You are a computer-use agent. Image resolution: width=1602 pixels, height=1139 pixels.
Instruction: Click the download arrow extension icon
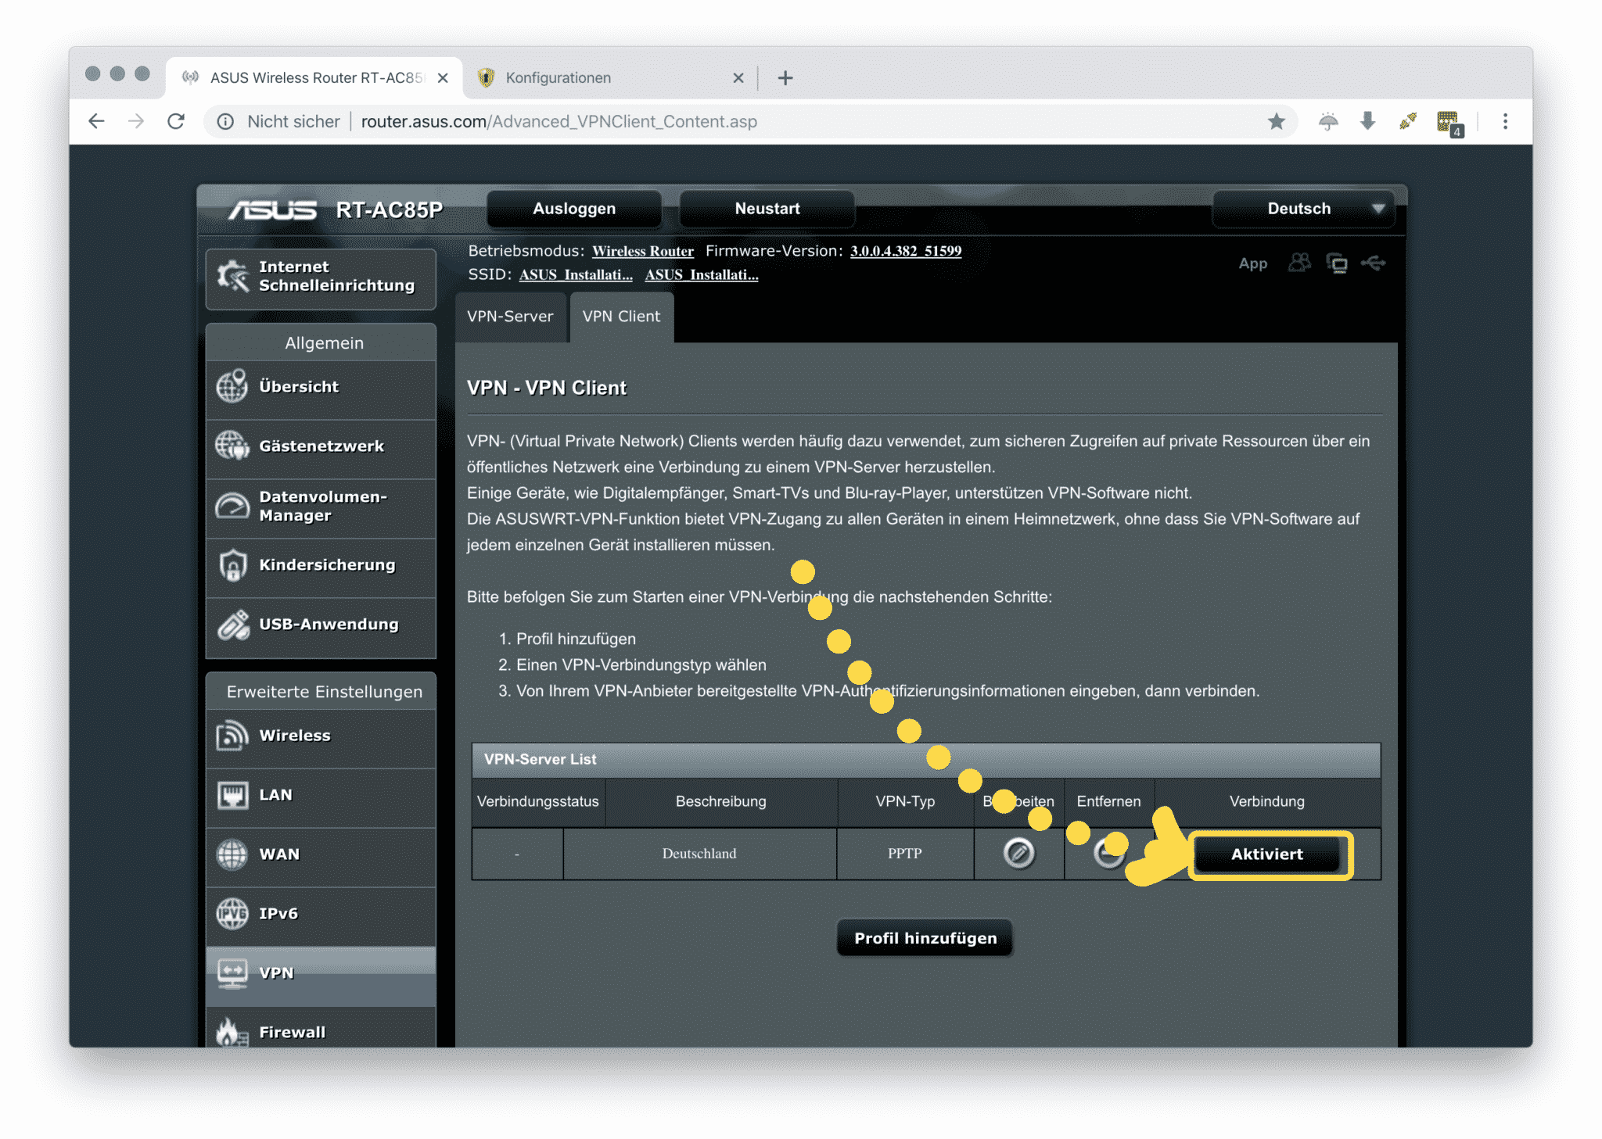point(1367,121)
